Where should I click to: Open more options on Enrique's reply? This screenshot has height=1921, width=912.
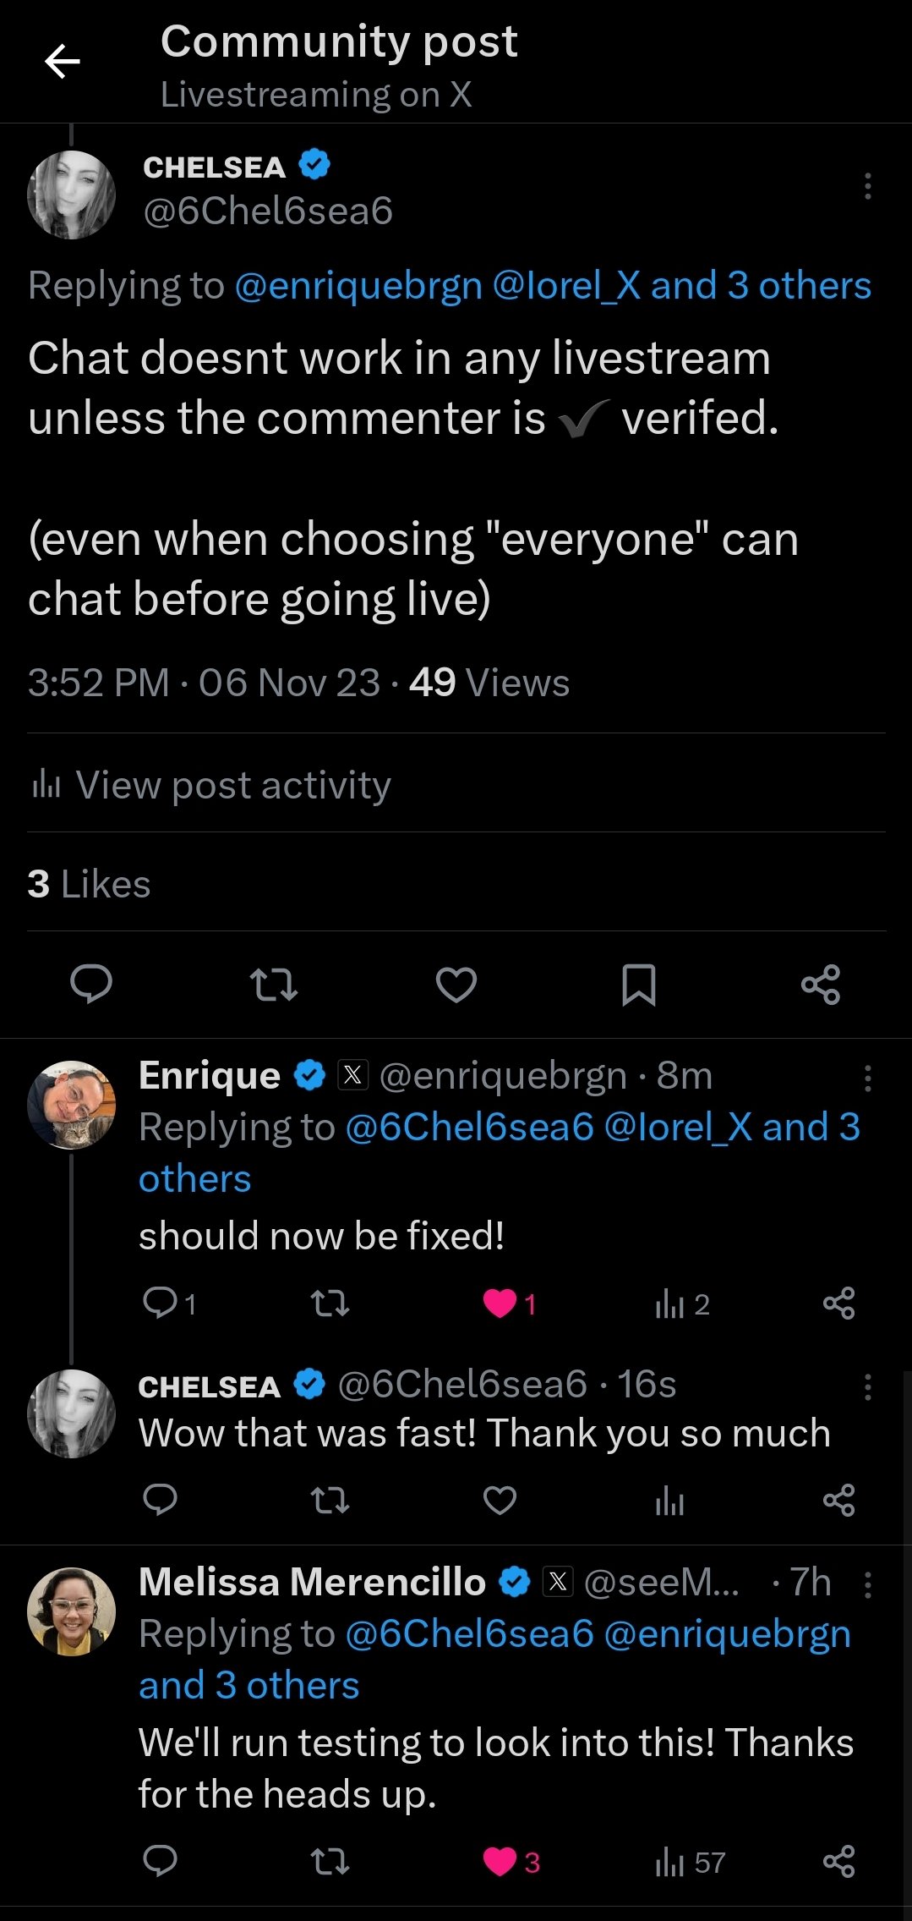867,1079
